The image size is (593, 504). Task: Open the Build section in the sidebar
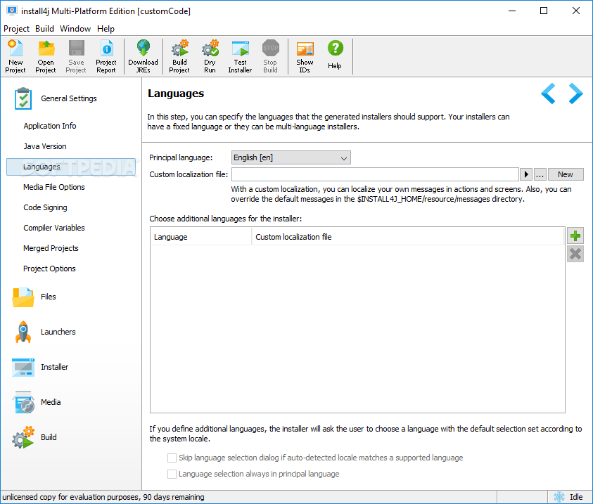tap(34, 437)
